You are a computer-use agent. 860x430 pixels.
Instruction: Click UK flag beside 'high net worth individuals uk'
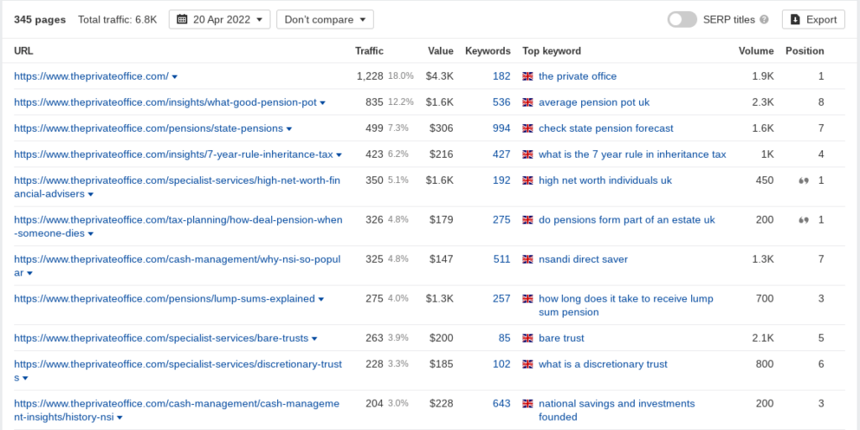pyautogui.click(x=527, y=181)
